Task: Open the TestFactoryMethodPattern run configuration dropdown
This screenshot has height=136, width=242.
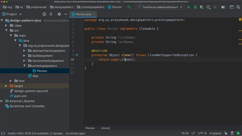Action: click(160, 7)
